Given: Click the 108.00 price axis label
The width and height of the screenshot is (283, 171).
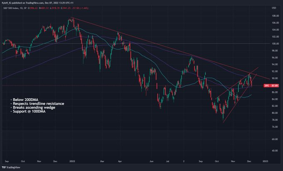Looking at the screenshot, I should pyautogui.click(x=275, y=16).
